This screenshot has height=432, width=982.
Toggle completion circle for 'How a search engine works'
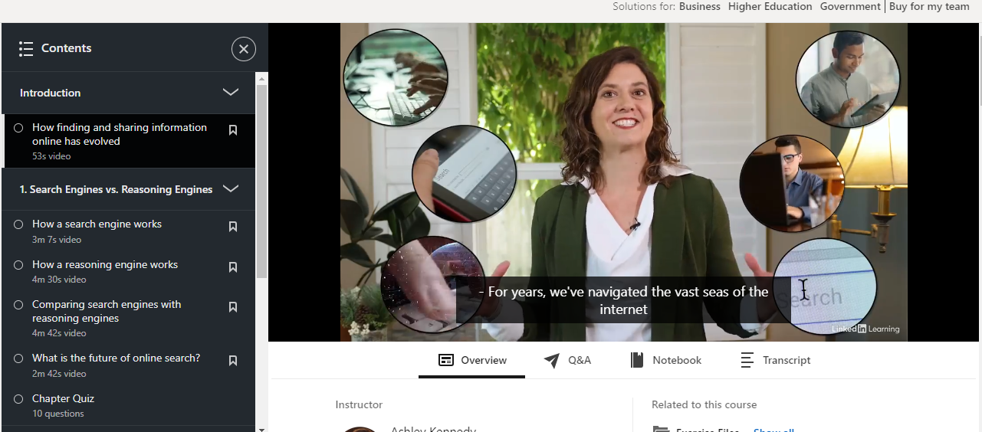[18, 224]
